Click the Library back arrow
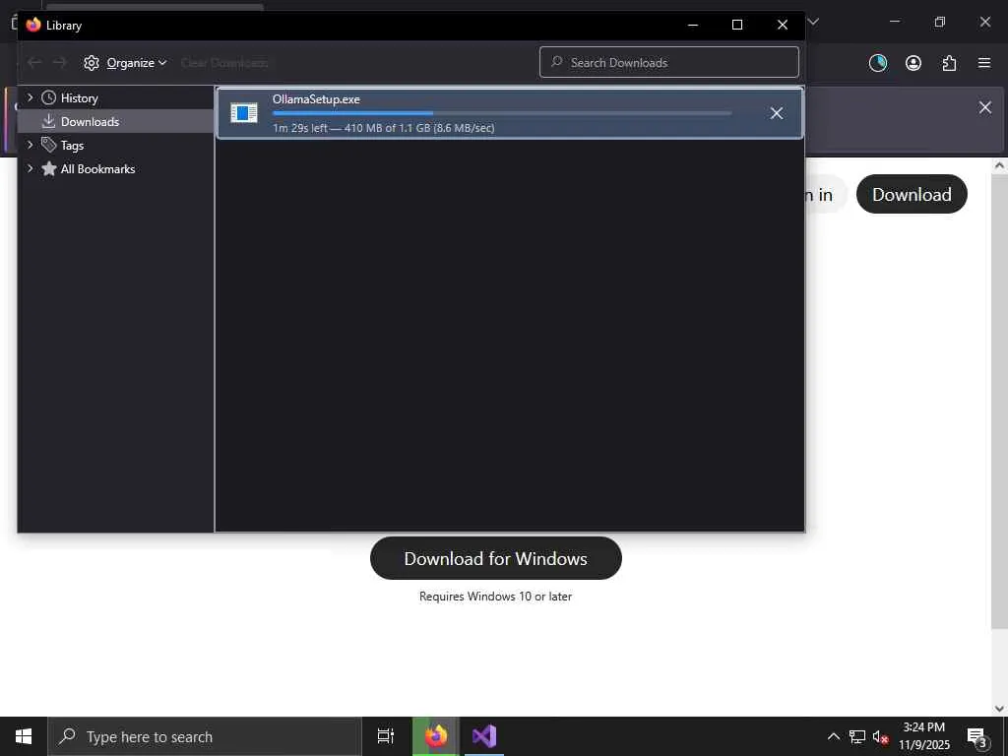1008x756 pixels. 34,62
